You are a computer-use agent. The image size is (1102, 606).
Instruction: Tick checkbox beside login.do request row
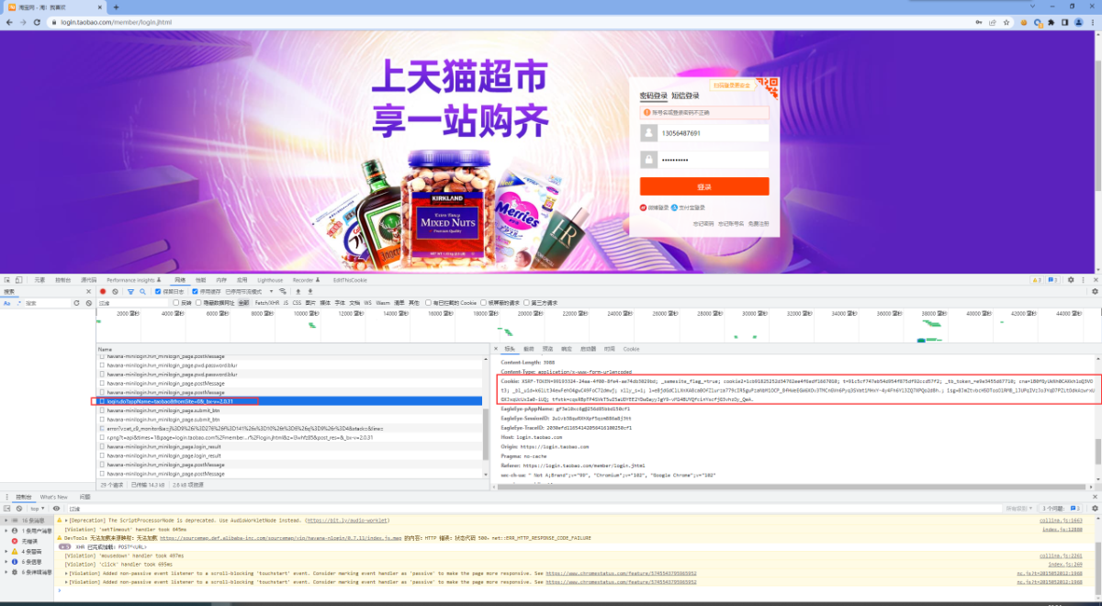coord(102,401)
